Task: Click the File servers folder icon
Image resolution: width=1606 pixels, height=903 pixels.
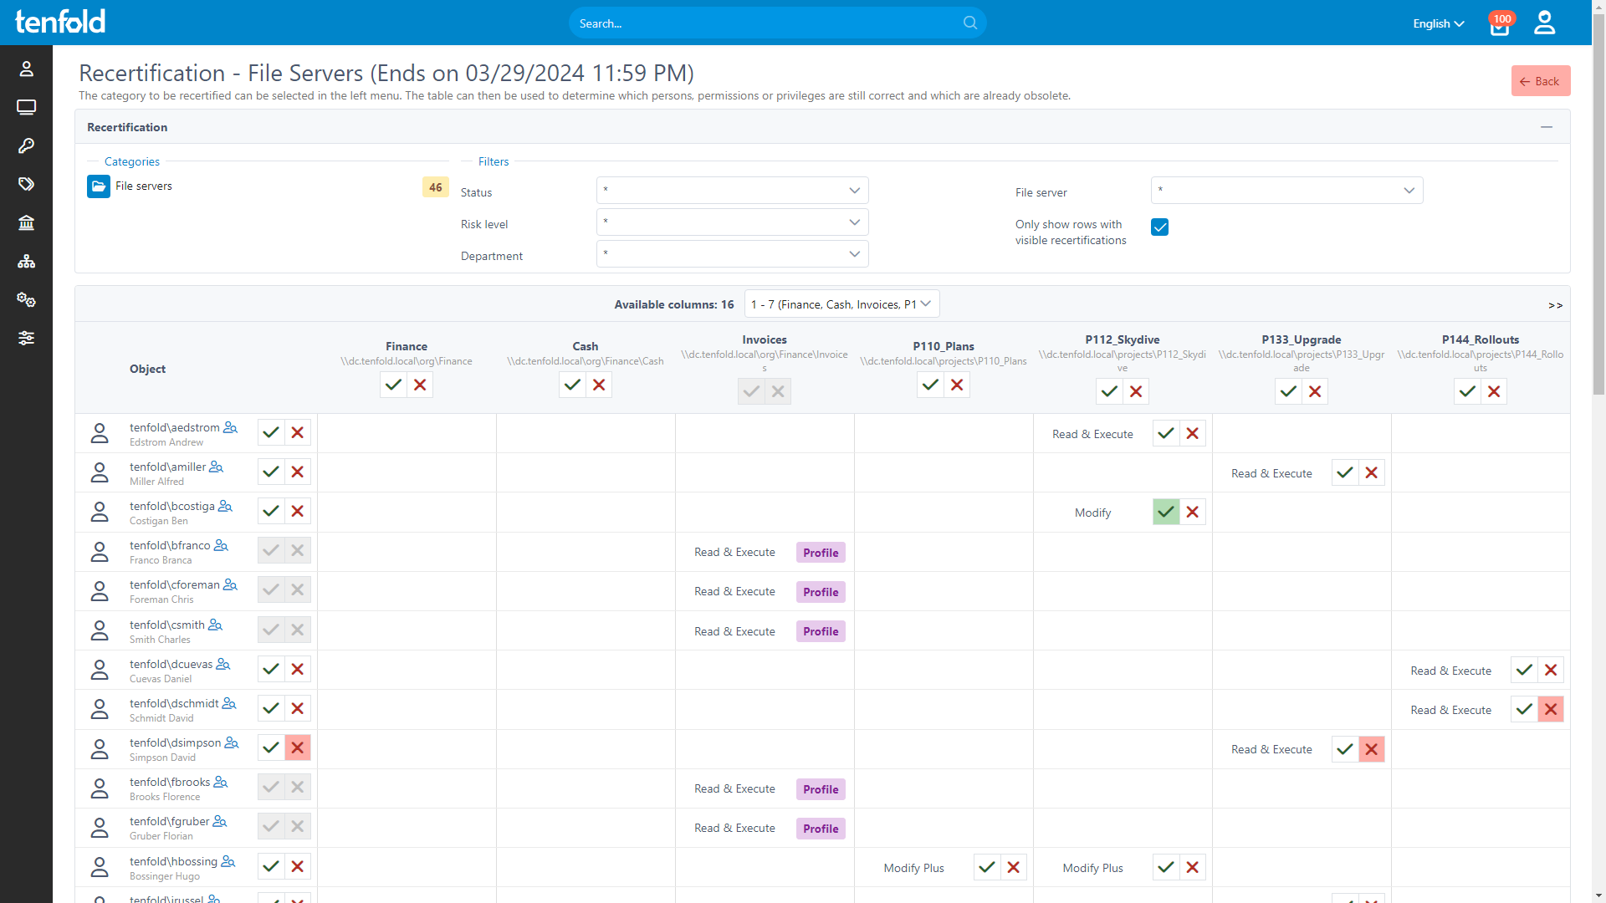Action: 99,186
